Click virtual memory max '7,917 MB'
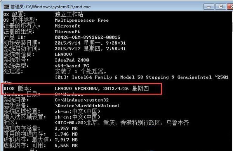This screenshot has width=233, height=151. coord(66,140)
